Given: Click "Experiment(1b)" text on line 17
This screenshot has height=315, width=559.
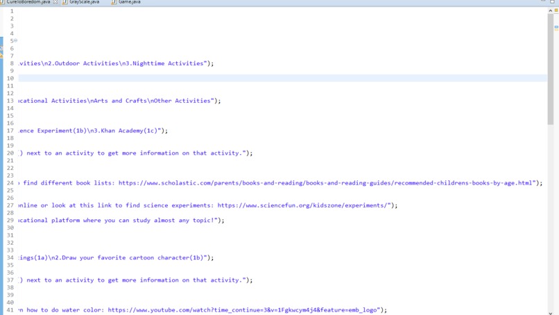Looking at the screenshot, I should pyautogui.click(x=62, y=130).
